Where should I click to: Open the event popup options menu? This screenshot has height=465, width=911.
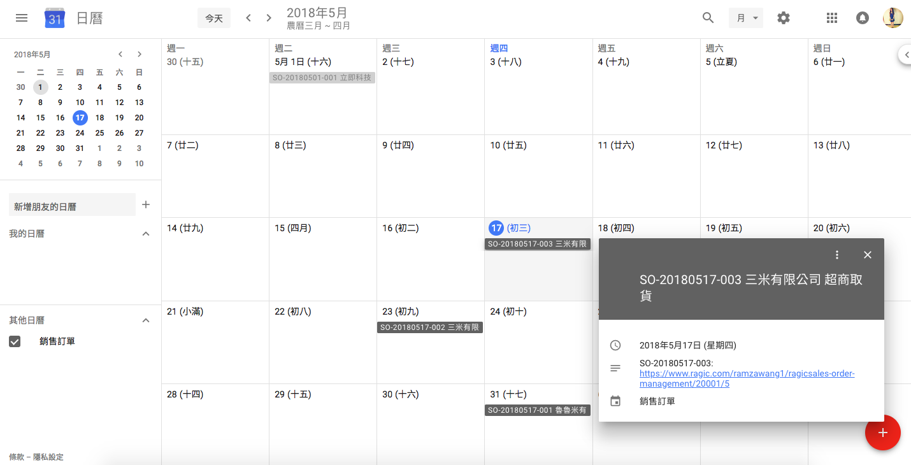pos(837,255)
